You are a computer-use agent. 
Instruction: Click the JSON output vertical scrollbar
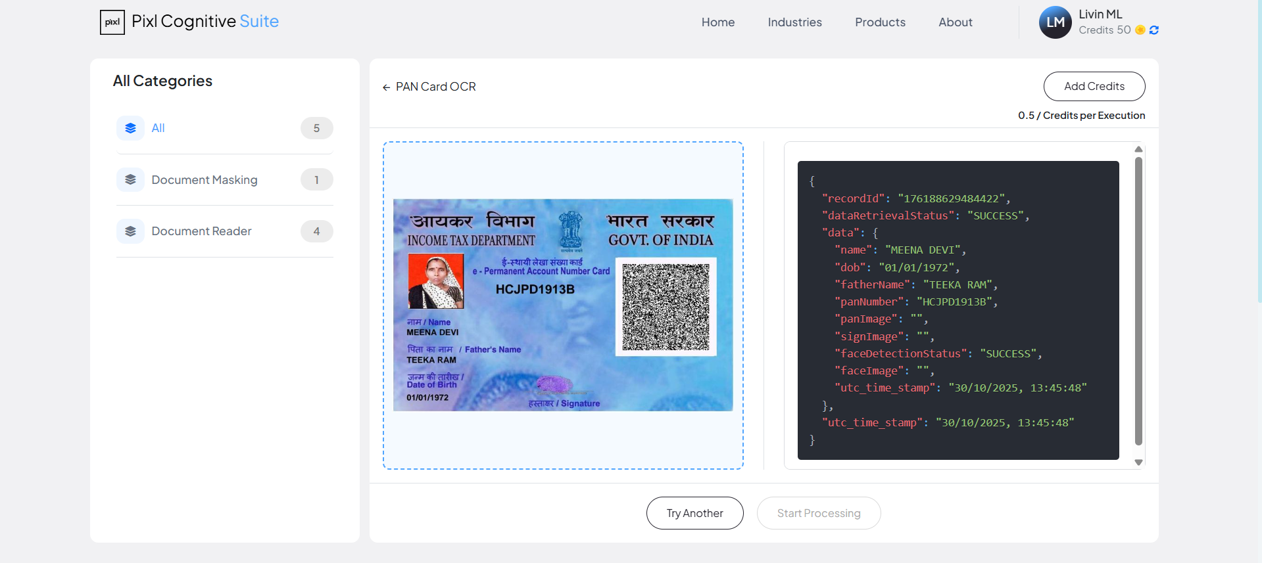1138,301
